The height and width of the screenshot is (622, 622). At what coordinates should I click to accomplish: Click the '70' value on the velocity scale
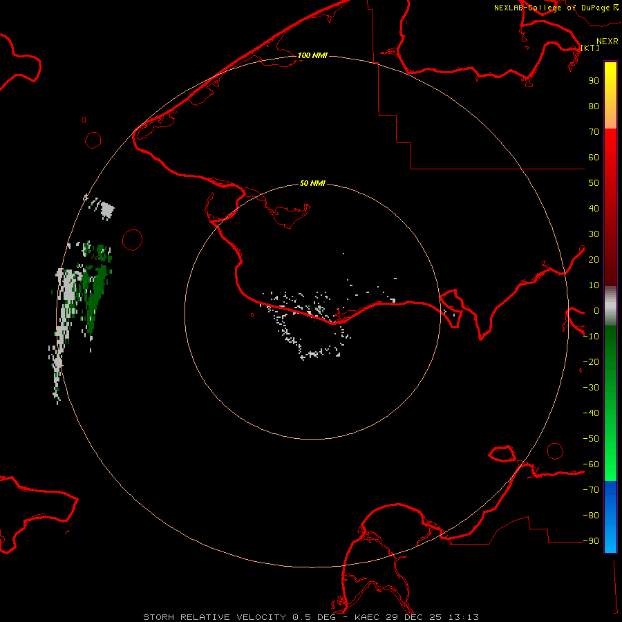coord(594,132)
